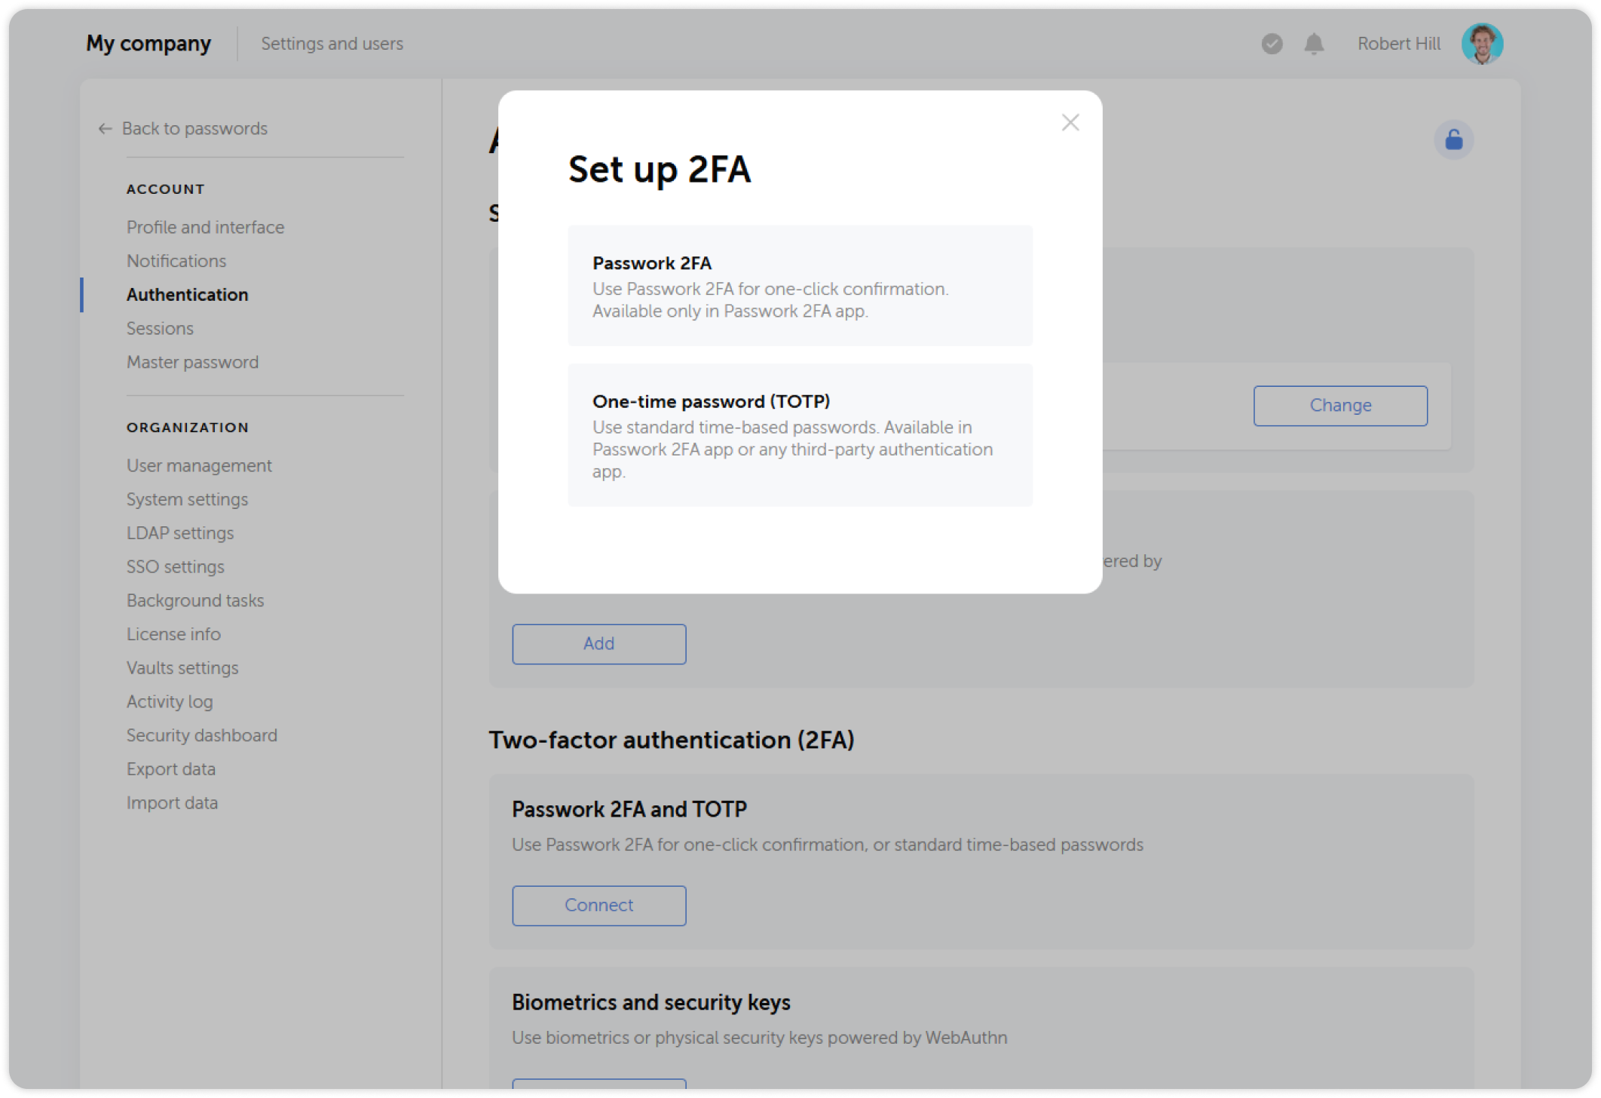Click the checkmark status icon
This screenshot has height=1098, width=1601.
point(1272,44)
